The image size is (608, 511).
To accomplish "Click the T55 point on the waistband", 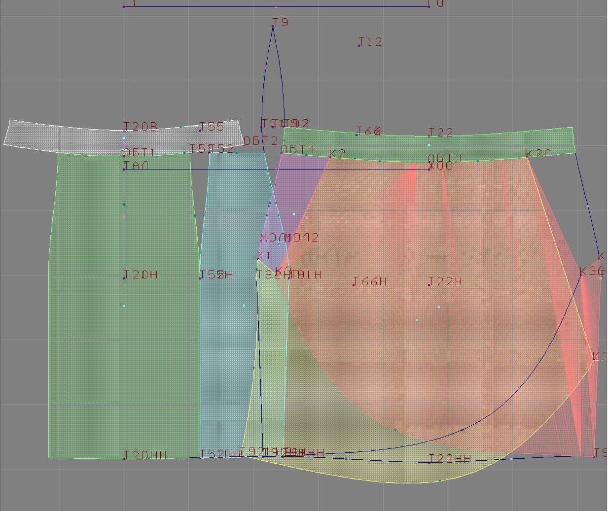I will 200,131.
